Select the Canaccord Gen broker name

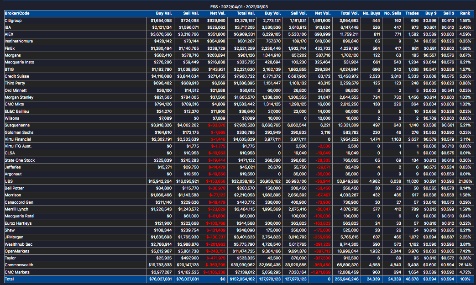click(x=19, y=202)
